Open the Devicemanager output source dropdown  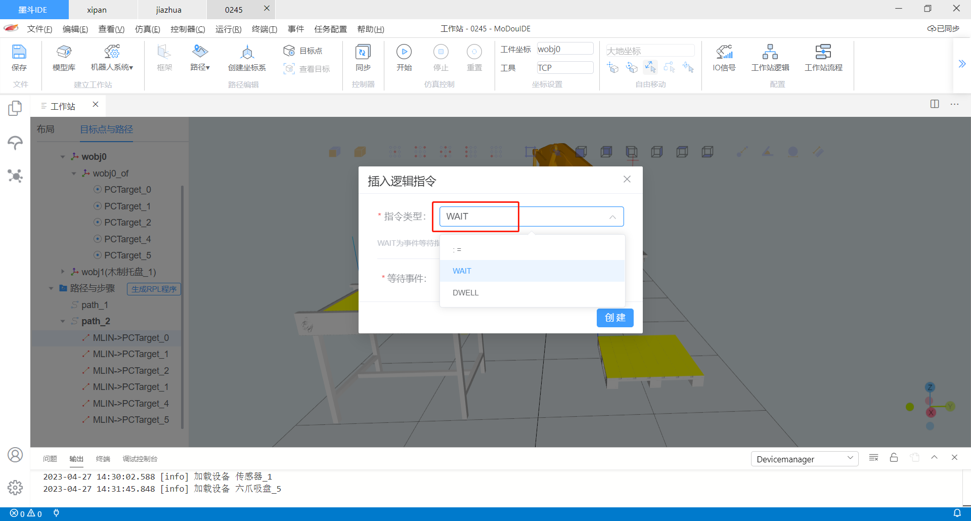804,459
